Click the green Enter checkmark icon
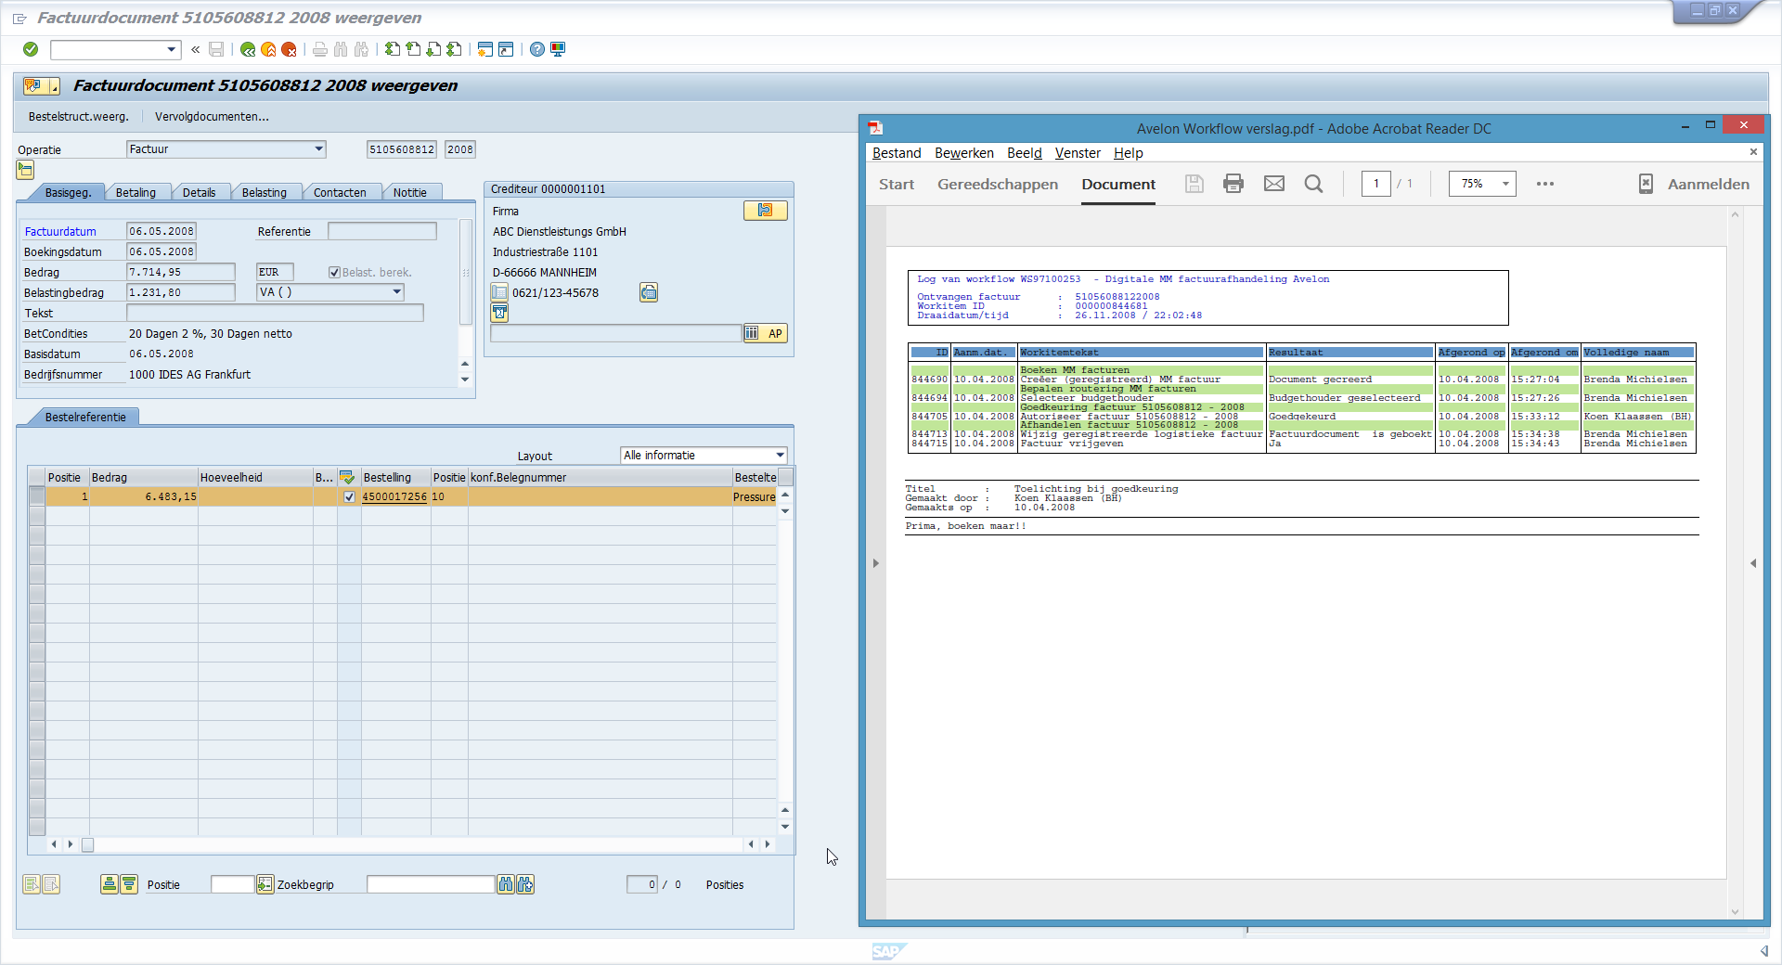Image resolution: width=1782 pixels, height=965 pixels. point(31,49)
